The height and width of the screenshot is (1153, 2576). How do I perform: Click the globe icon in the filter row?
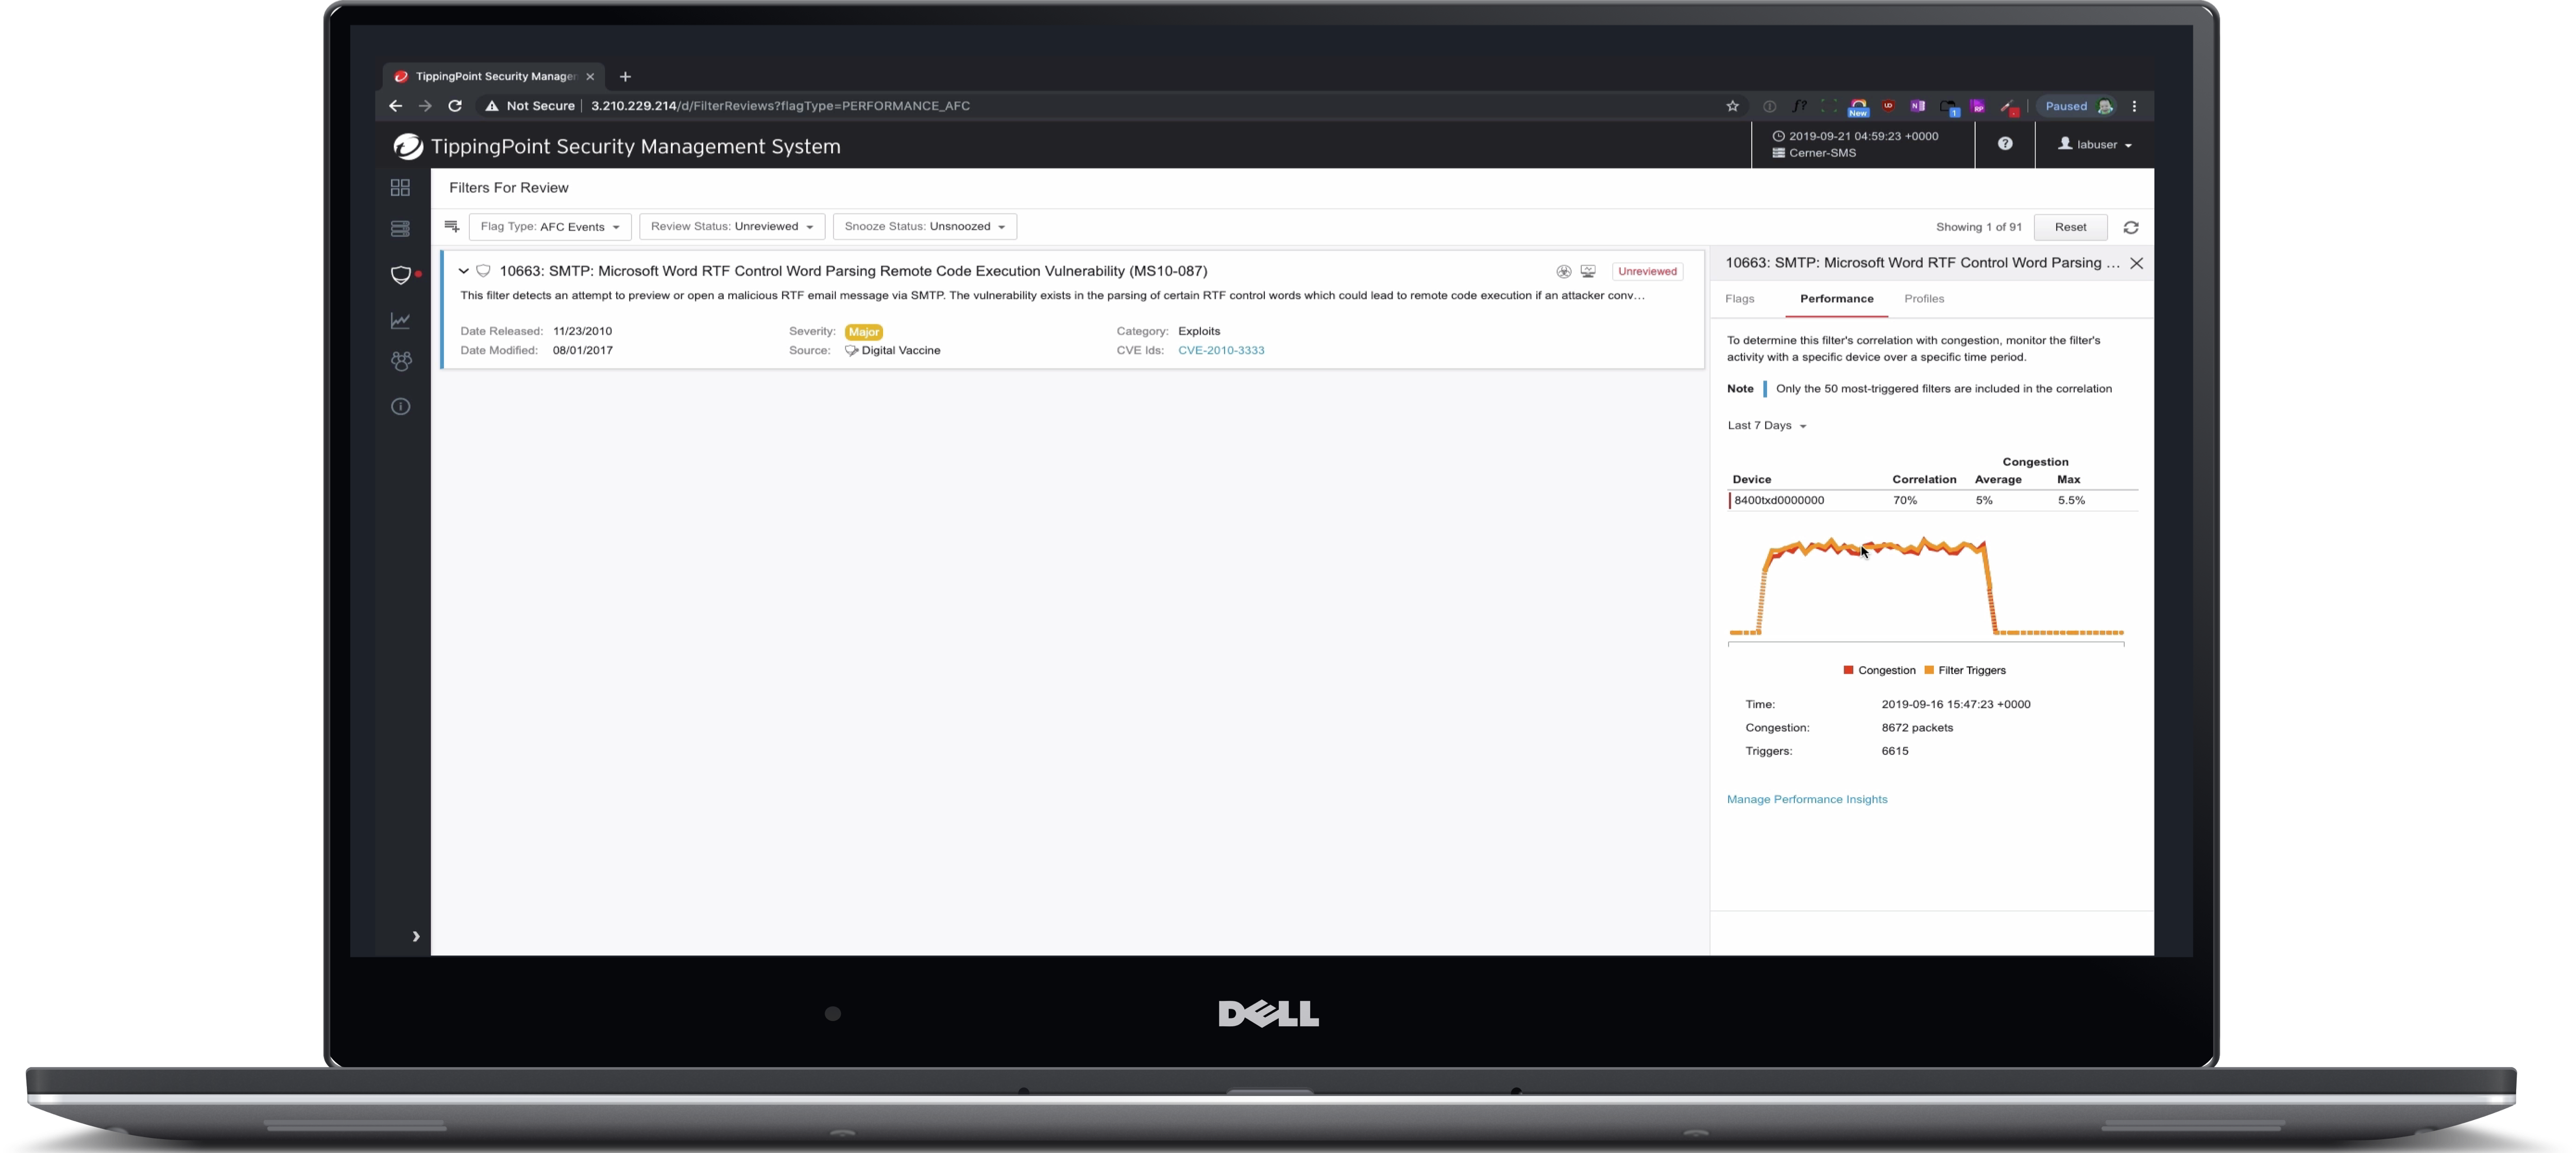(1564, 272)
